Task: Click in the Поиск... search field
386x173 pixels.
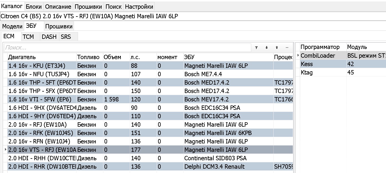Action: pos(127,48)
